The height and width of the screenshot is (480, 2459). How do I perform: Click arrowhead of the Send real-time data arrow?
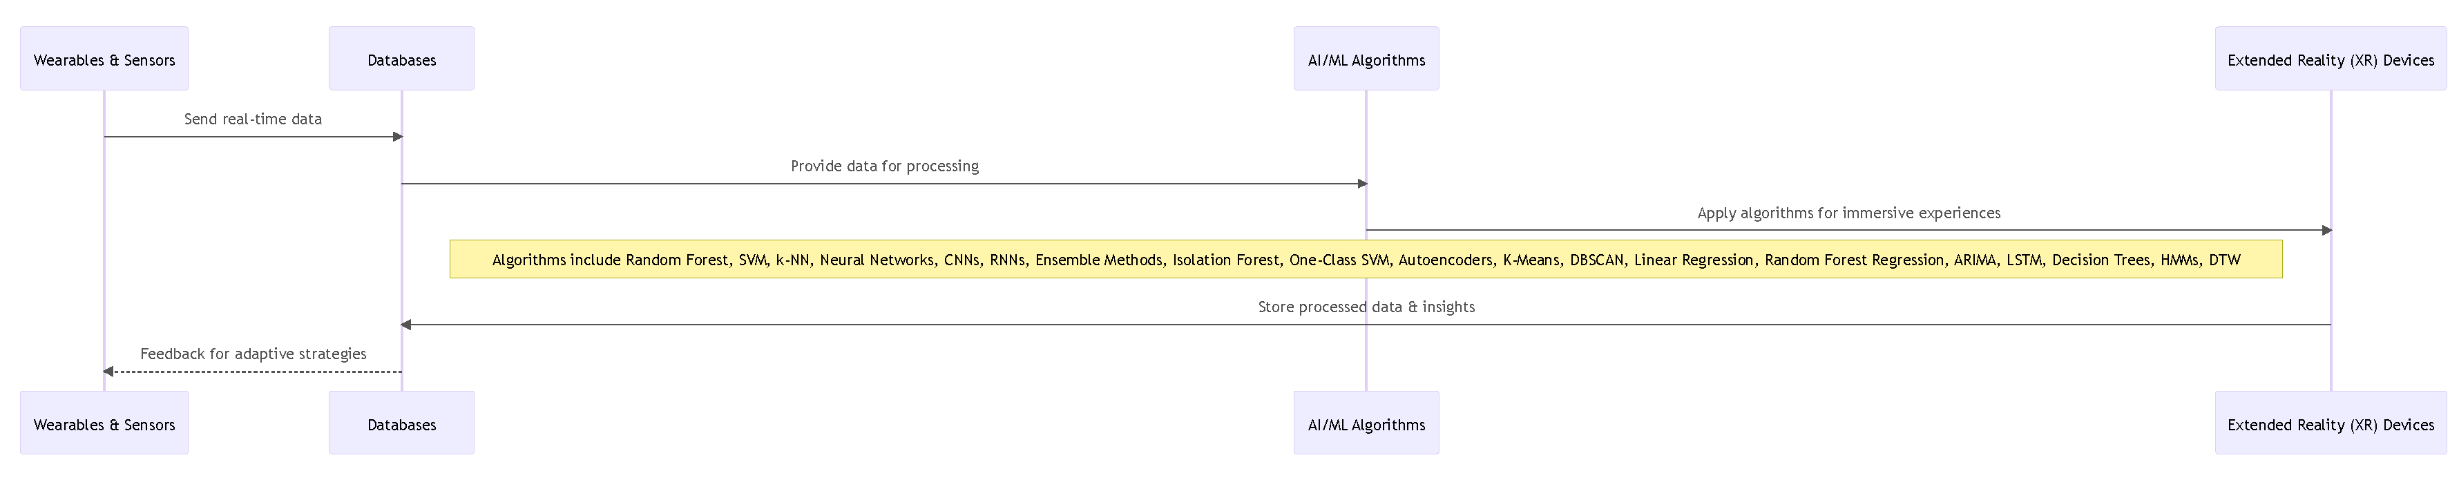[398, 137]
